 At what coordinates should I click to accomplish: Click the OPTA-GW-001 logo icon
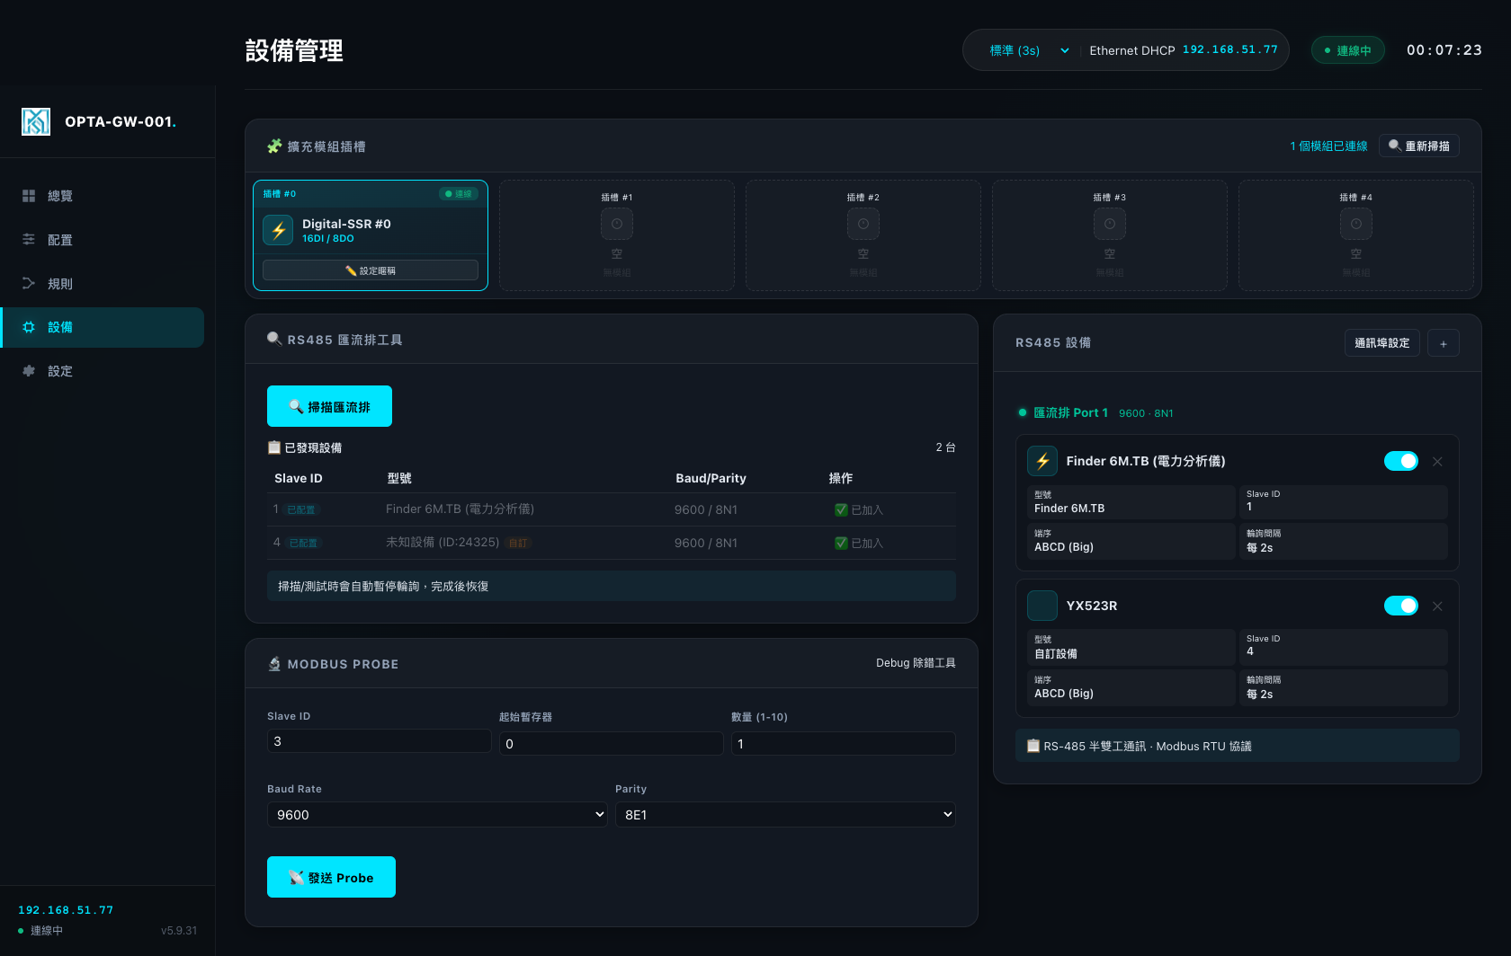(x=36, y=121)
